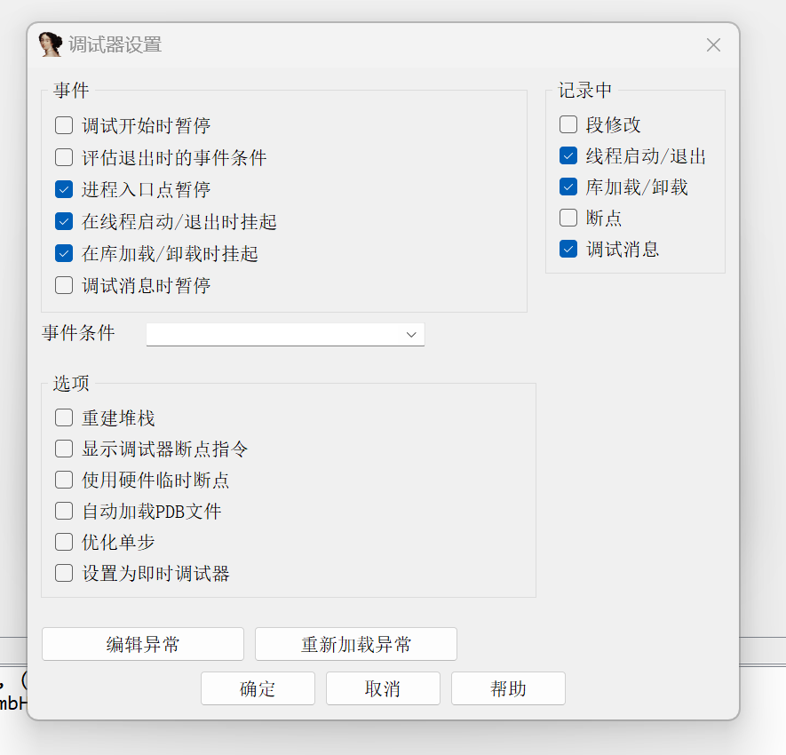Disable 库加载/卸载 logging option

(568, 187)
